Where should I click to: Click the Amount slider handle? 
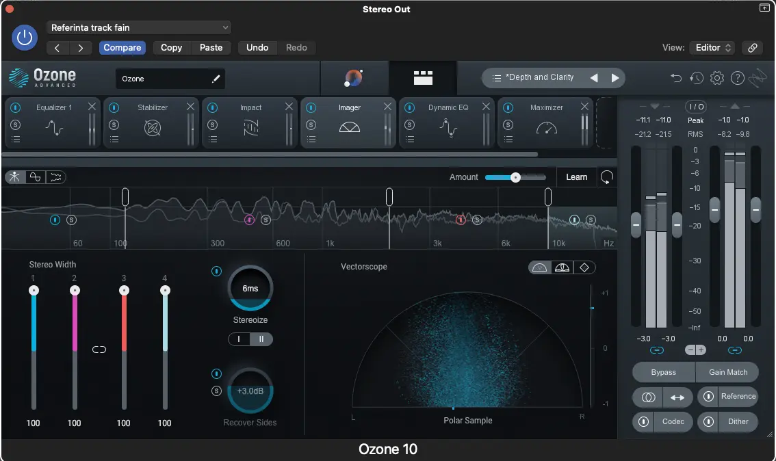515,177
